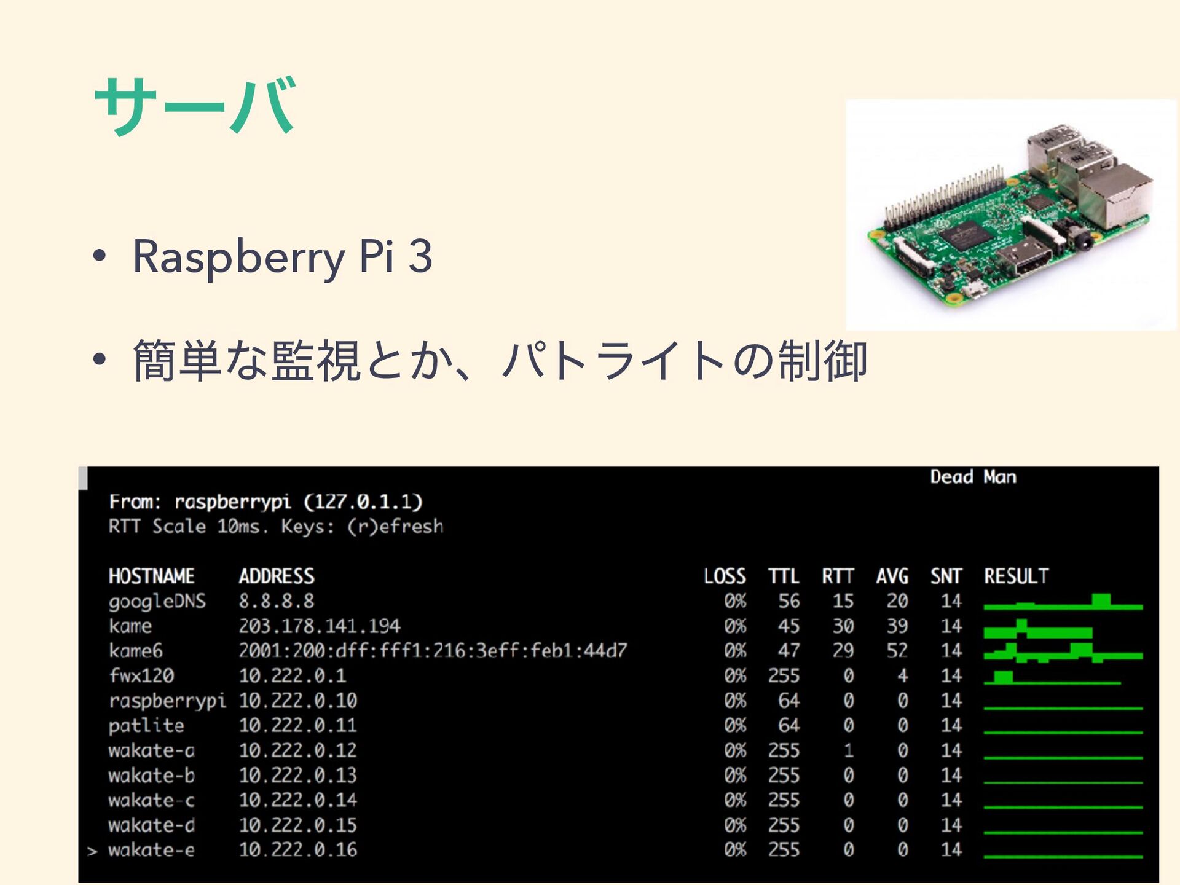Click 'From: raspberrypi (127.0.1.1)' line
This screenshot has width=1180, height=885.
tap(265, 502)
